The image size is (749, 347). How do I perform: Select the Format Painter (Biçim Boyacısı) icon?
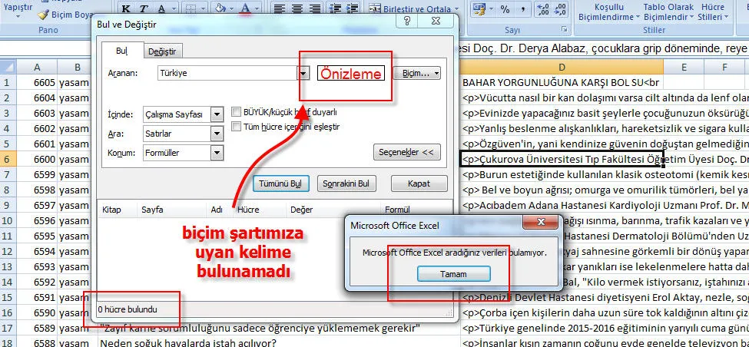click(x=44, y=15)
